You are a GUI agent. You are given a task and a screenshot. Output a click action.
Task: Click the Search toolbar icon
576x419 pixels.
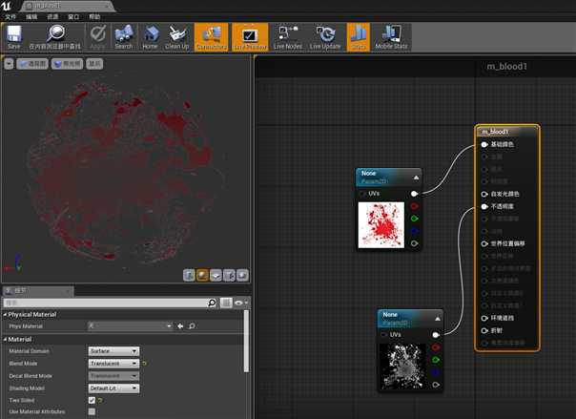pyautogui.click(x=124, y=37)
